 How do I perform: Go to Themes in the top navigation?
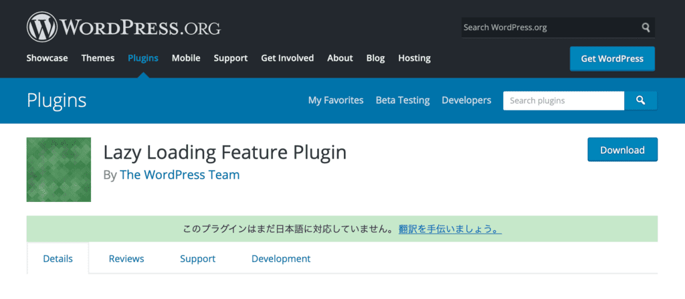(x=98, y=58)
